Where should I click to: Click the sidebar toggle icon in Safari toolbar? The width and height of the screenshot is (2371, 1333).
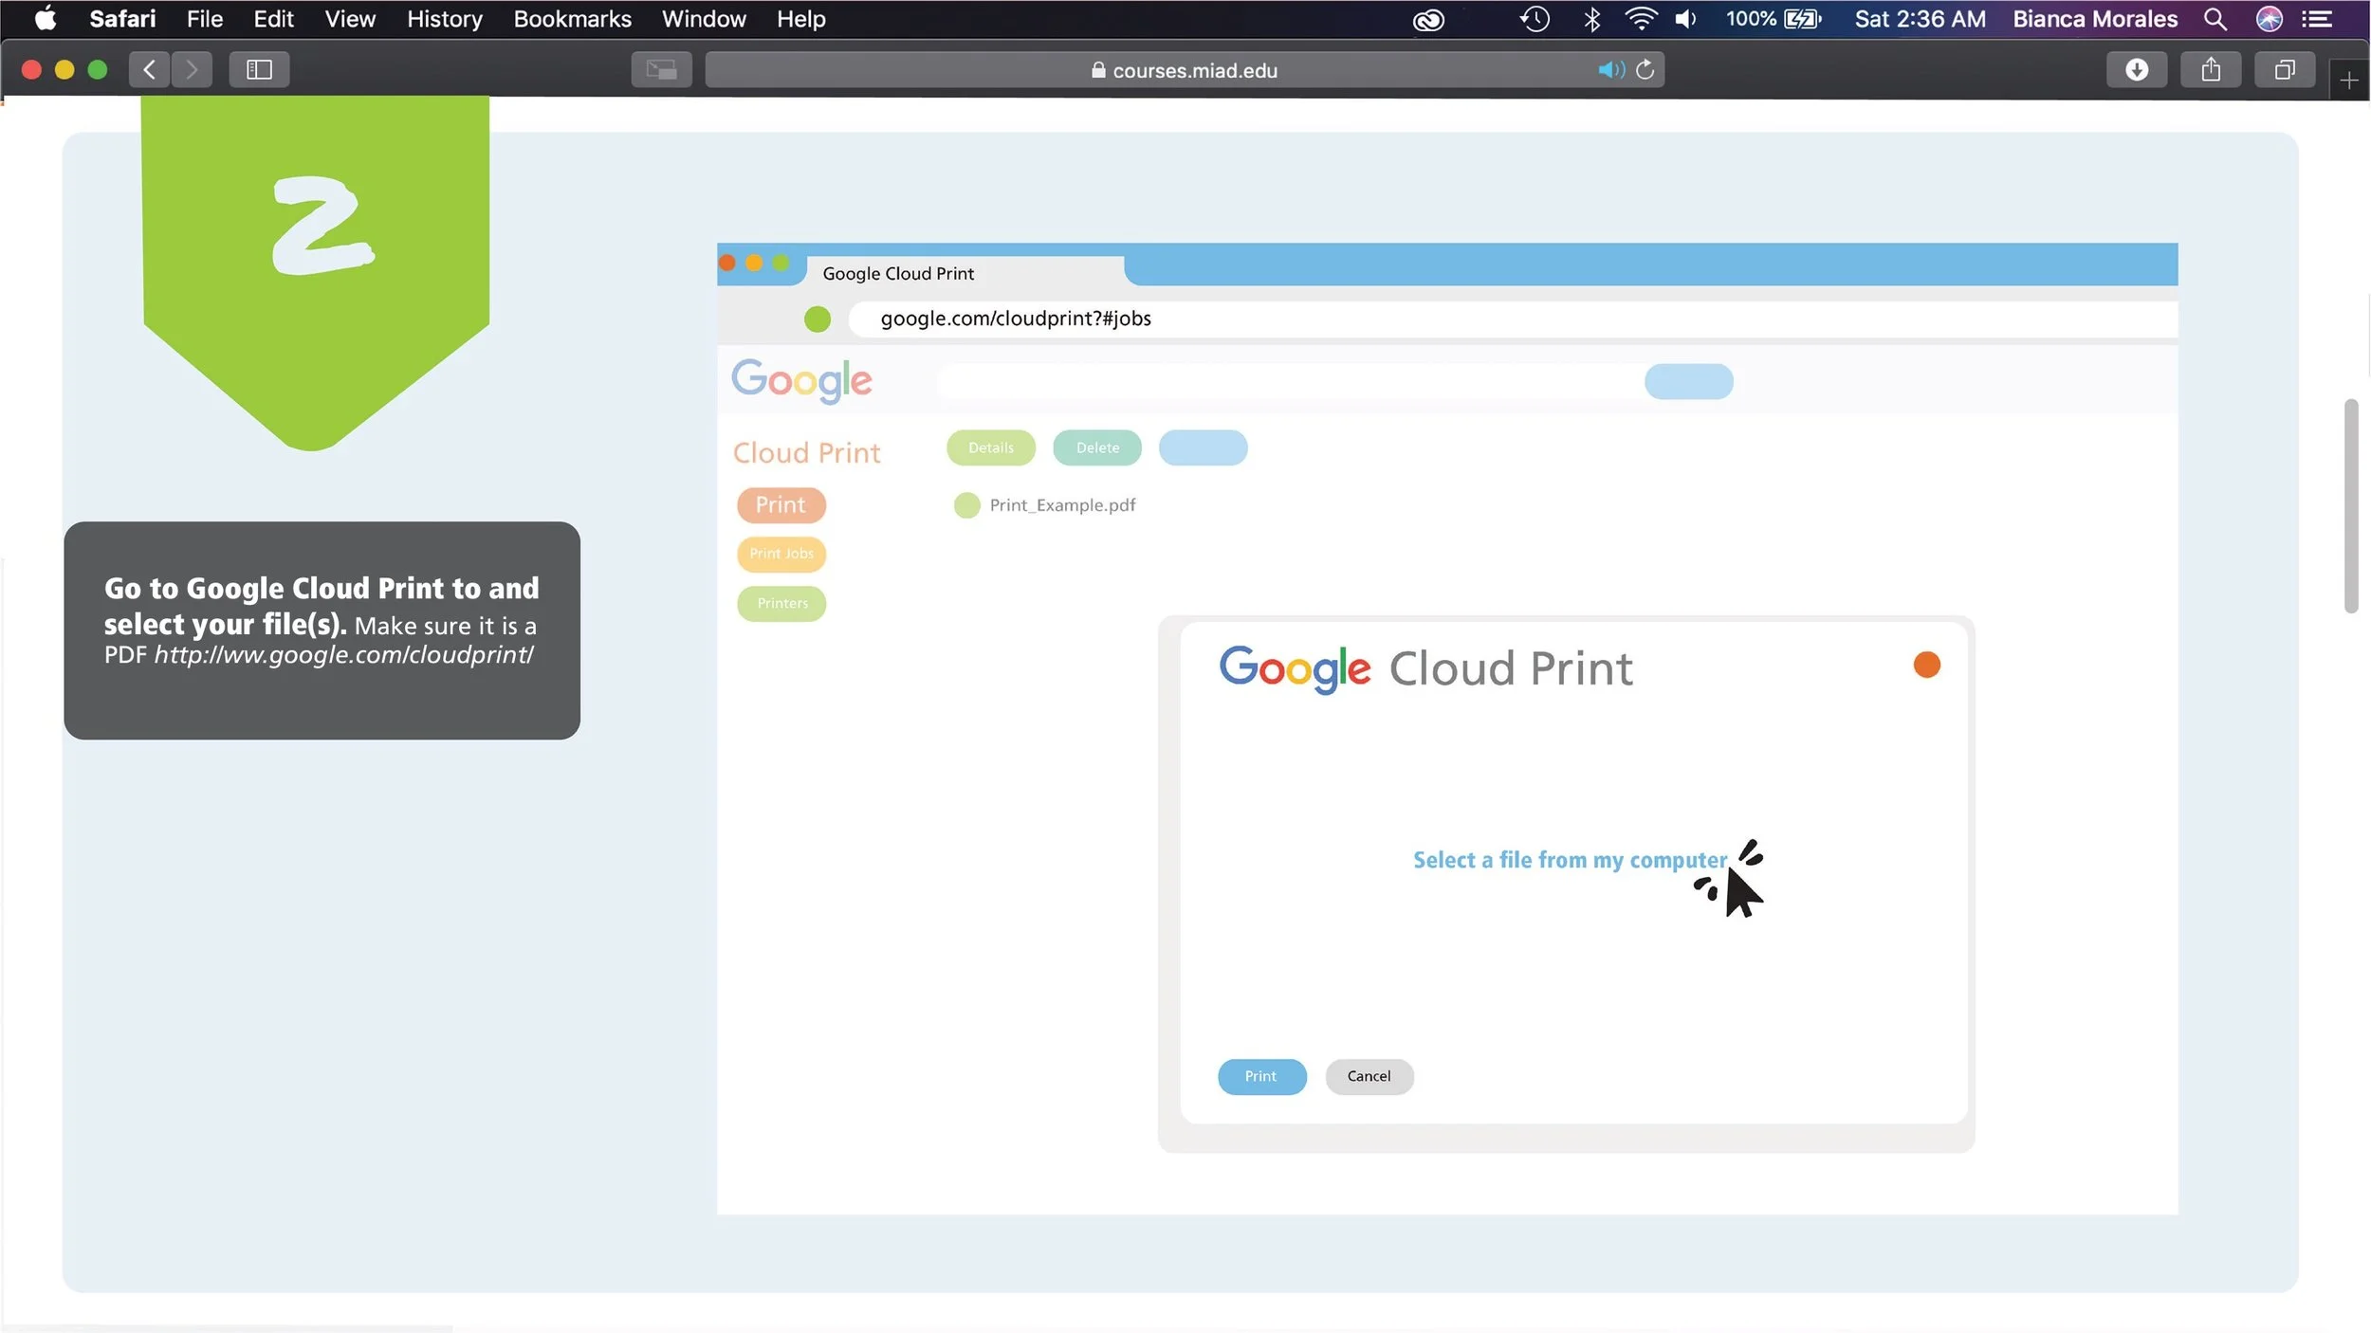coord(259,69)
